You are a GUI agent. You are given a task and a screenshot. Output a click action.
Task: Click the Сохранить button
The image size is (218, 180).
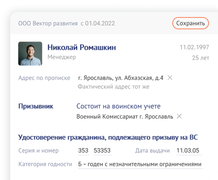191,23
